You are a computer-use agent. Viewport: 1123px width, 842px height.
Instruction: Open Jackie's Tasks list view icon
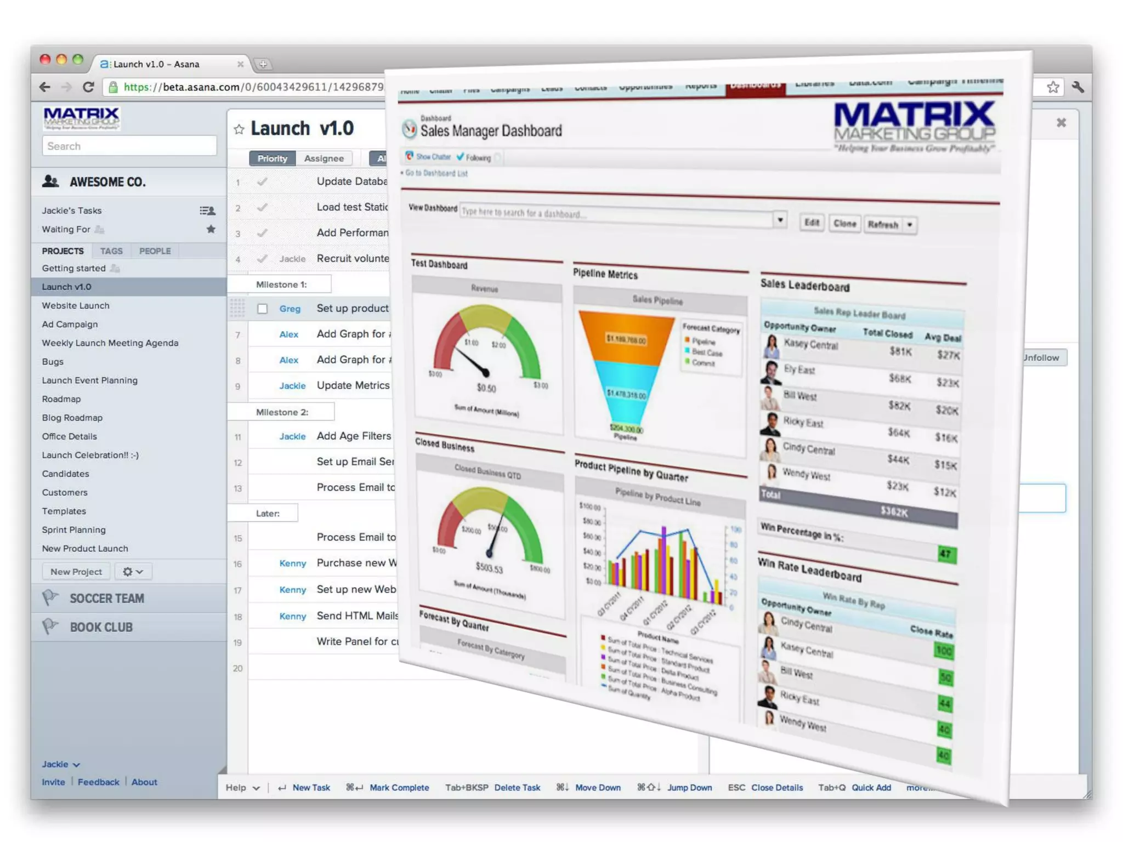click(x=207, y=210)
